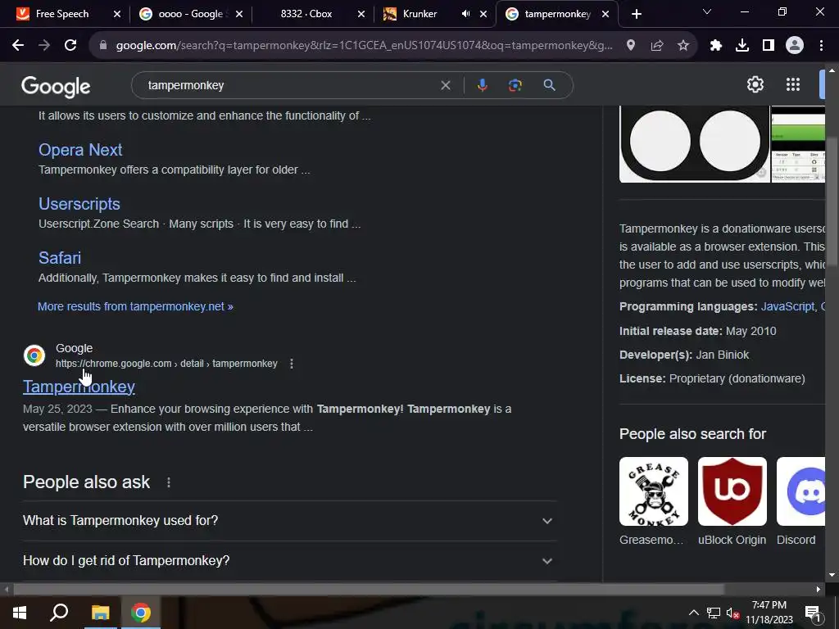Click the vertical scrollbar down arrow
The height and width of the screenshot is (629, 839).
(832, 576)
